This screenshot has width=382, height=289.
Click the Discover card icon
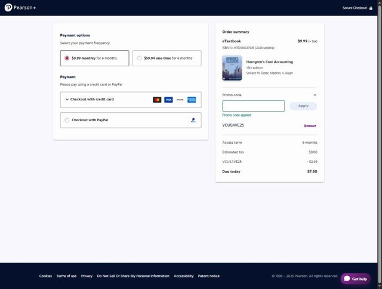point(180,100)
